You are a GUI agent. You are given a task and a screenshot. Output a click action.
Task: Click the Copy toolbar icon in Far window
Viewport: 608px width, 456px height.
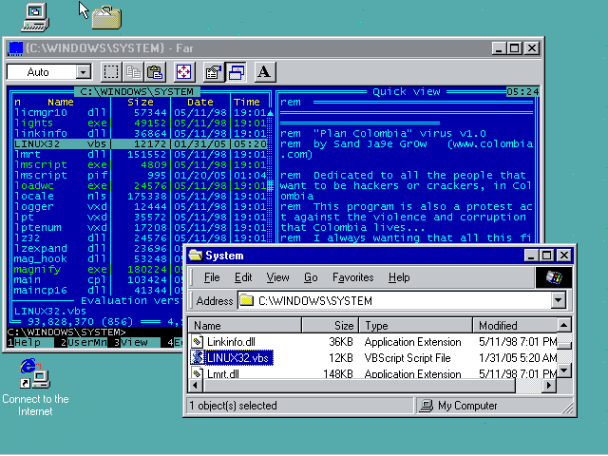tap(133, 72)
